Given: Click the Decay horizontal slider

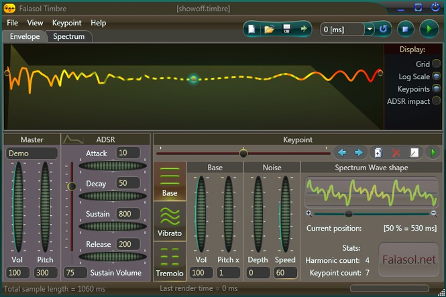Looking at the screenshot, I should (113, 196).
